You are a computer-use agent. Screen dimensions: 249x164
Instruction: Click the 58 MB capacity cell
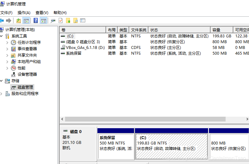click(219, 48)
